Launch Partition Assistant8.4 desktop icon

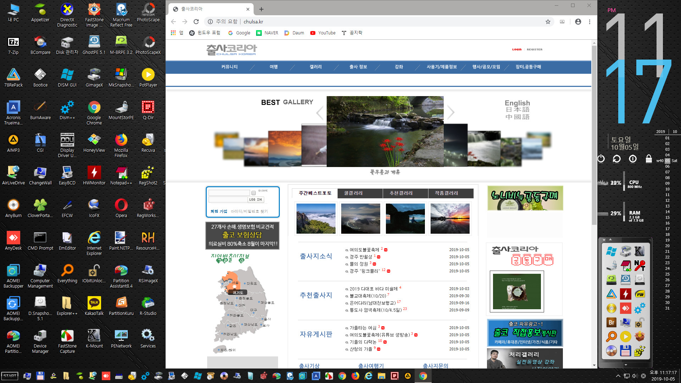pos(121,276)
